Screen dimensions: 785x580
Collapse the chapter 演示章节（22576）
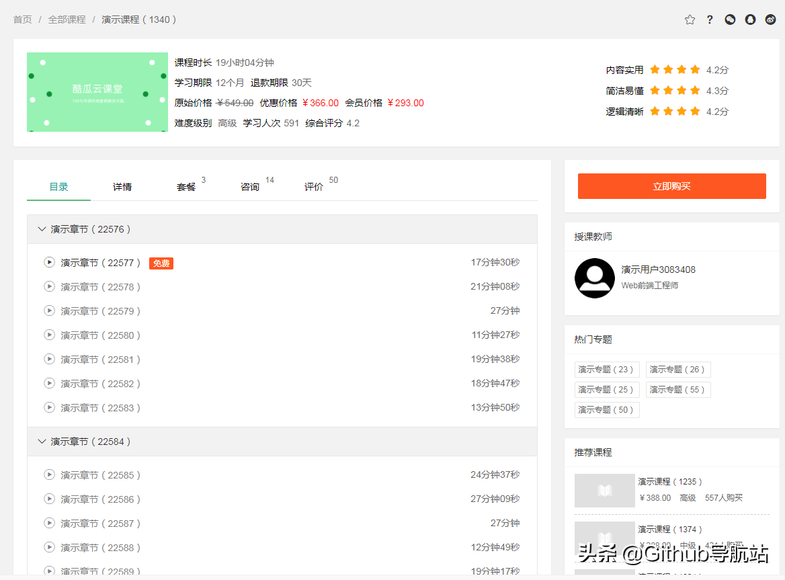click(42, 229)
